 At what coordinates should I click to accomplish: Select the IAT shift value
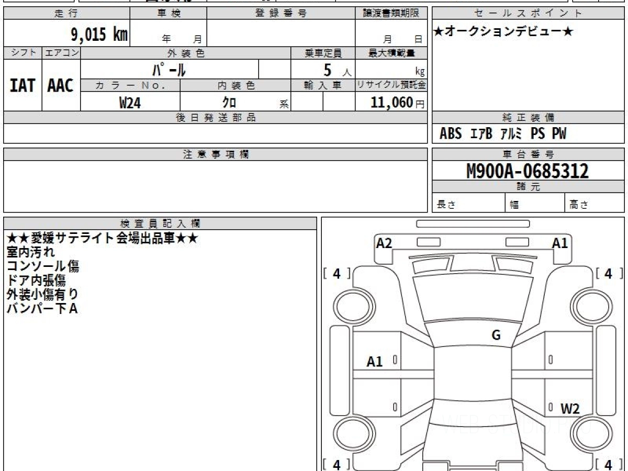[23, 85]
